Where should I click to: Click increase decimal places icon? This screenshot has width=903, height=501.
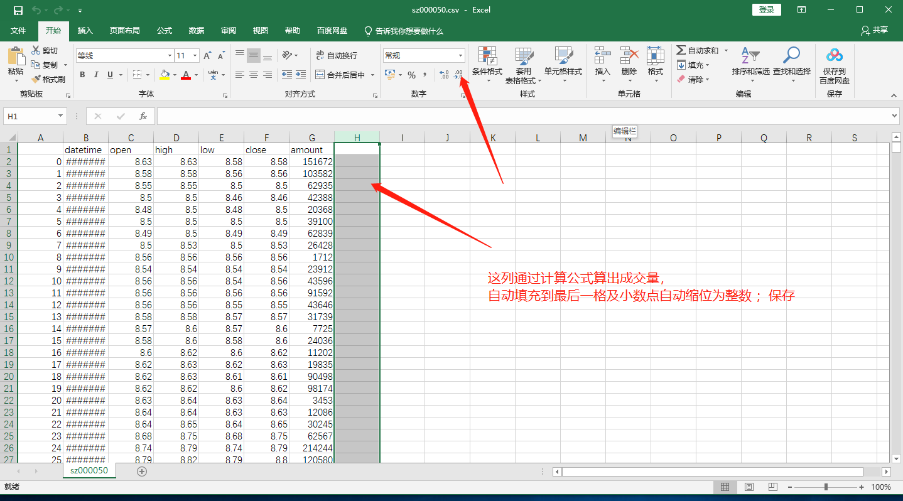tap(445, 75)
